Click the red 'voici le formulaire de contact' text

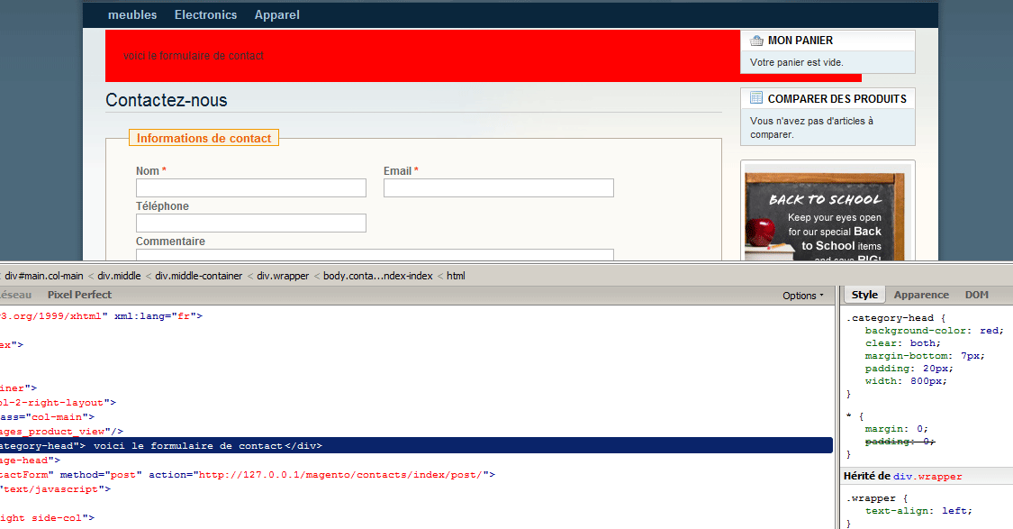194,56
